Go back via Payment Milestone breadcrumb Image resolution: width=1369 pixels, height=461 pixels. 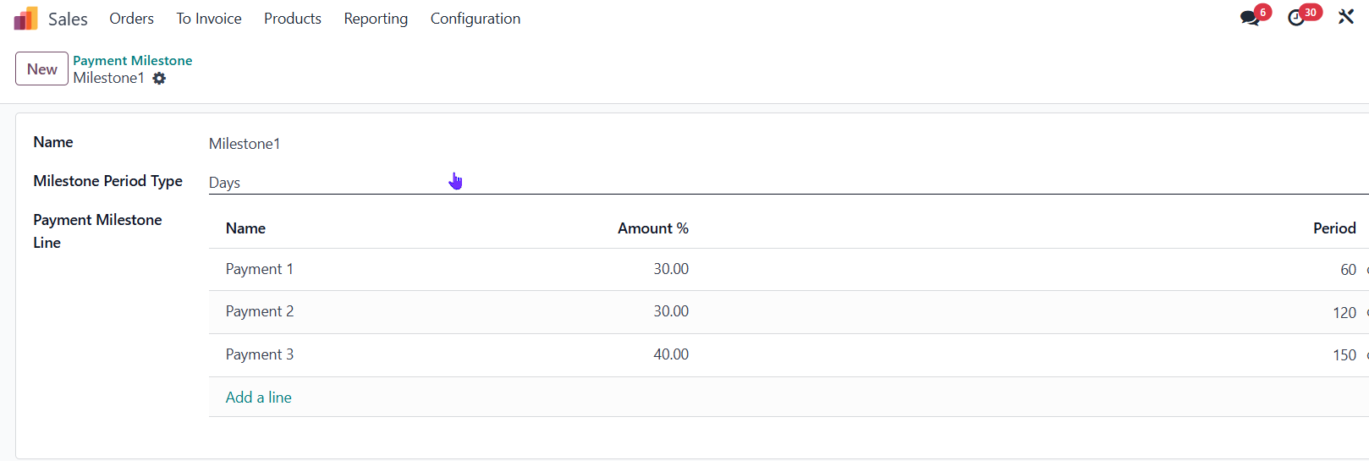[x=132, y=60]
